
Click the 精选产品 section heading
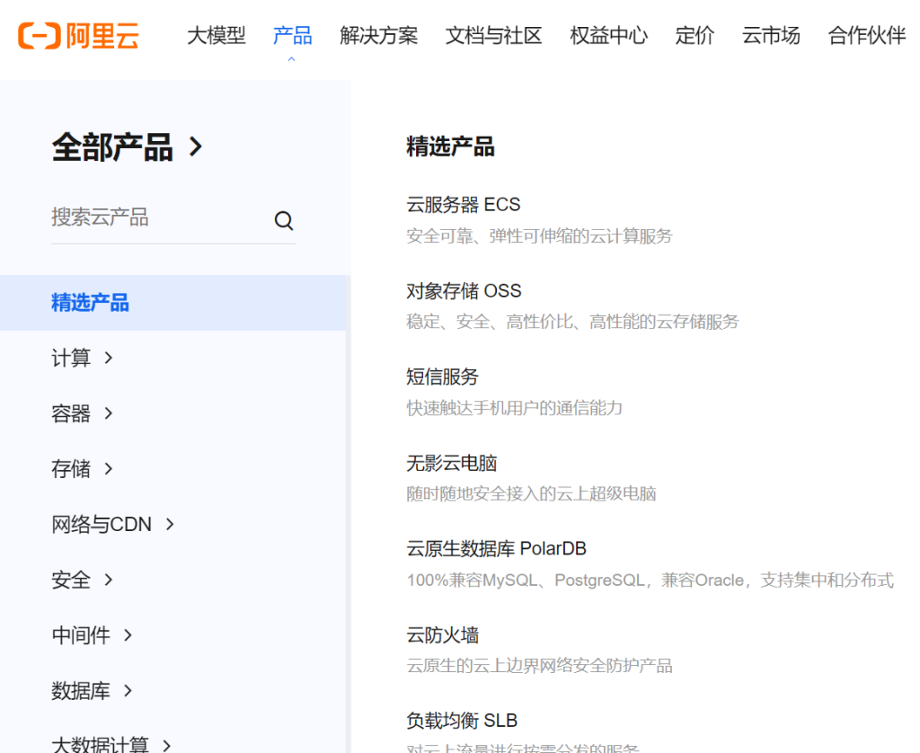[x=451, y=146]
